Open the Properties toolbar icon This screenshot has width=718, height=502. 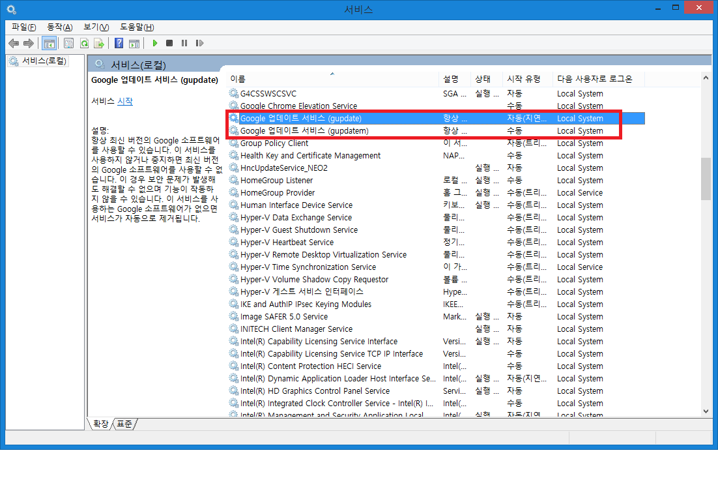pyautogui.click(x=68, y=43)
